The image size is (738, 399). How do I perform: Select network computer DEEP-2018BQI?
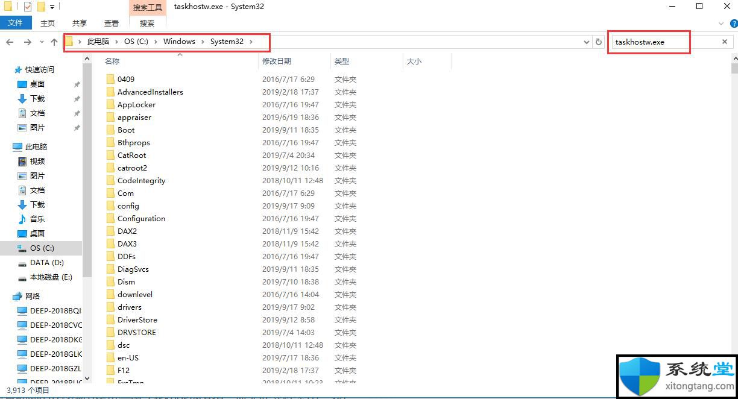coord(55,311)
